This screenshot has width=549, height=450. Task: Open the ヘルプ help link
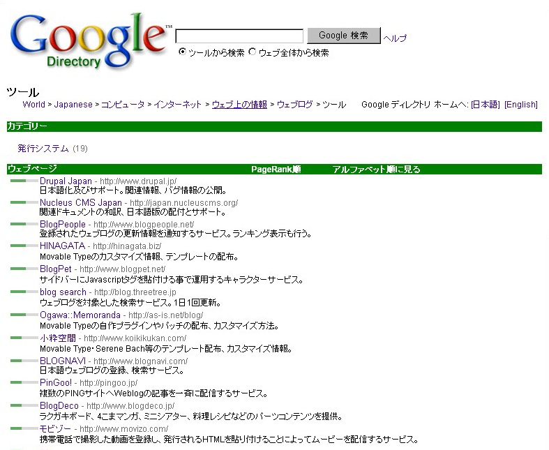pyautogui.click(x=395, y=38)
